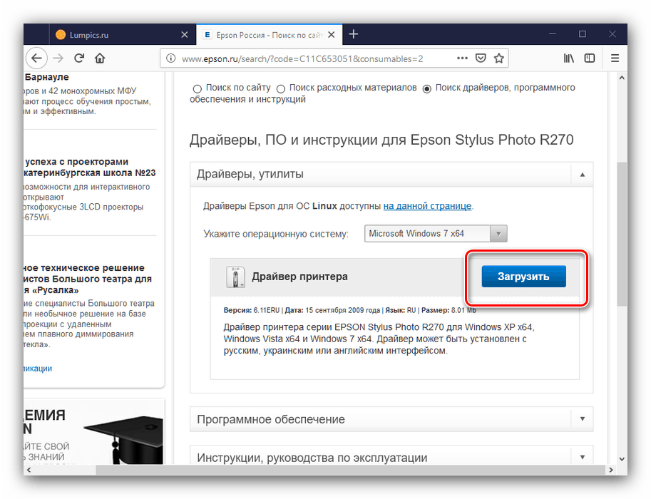Select the 'Поиск по сайту' radio button
This screenshot has width=651, height=499.
197,88
